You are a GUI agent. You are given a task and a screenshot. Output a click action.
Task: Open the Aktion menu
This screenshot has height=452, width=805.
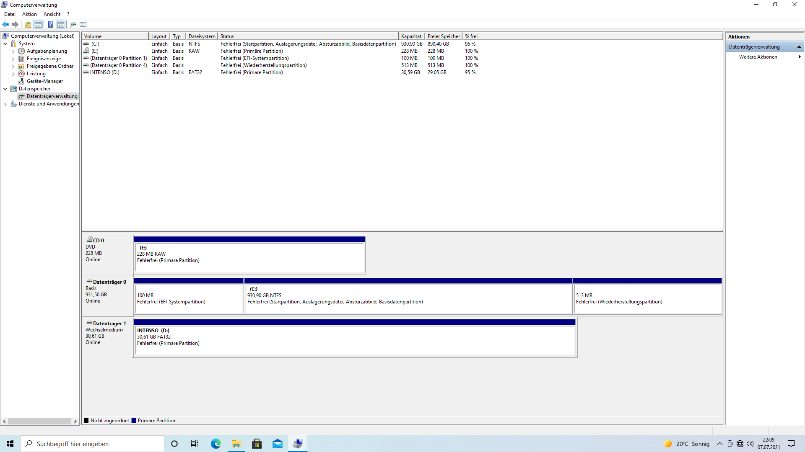click(29, 14)
